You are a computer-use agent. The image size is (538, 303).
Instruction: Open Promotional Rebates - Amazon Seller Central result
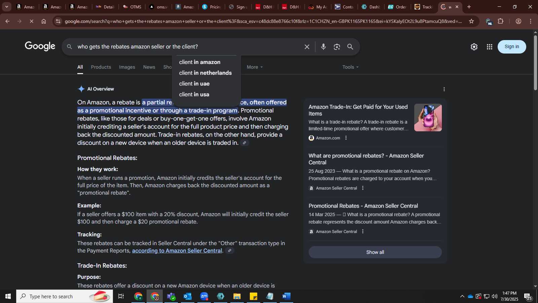(x=363, y=206)
